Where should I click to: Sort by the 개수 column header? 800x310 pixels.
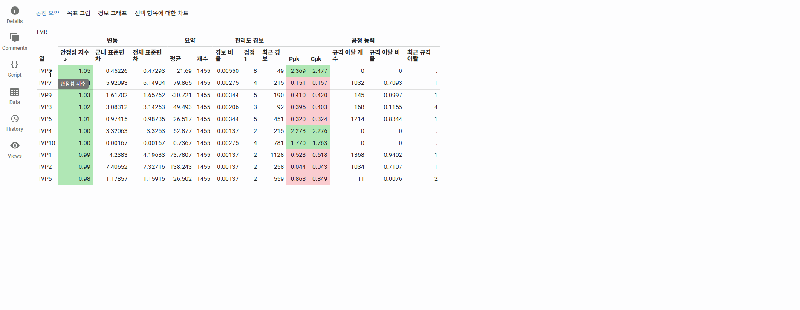point(202,59)
